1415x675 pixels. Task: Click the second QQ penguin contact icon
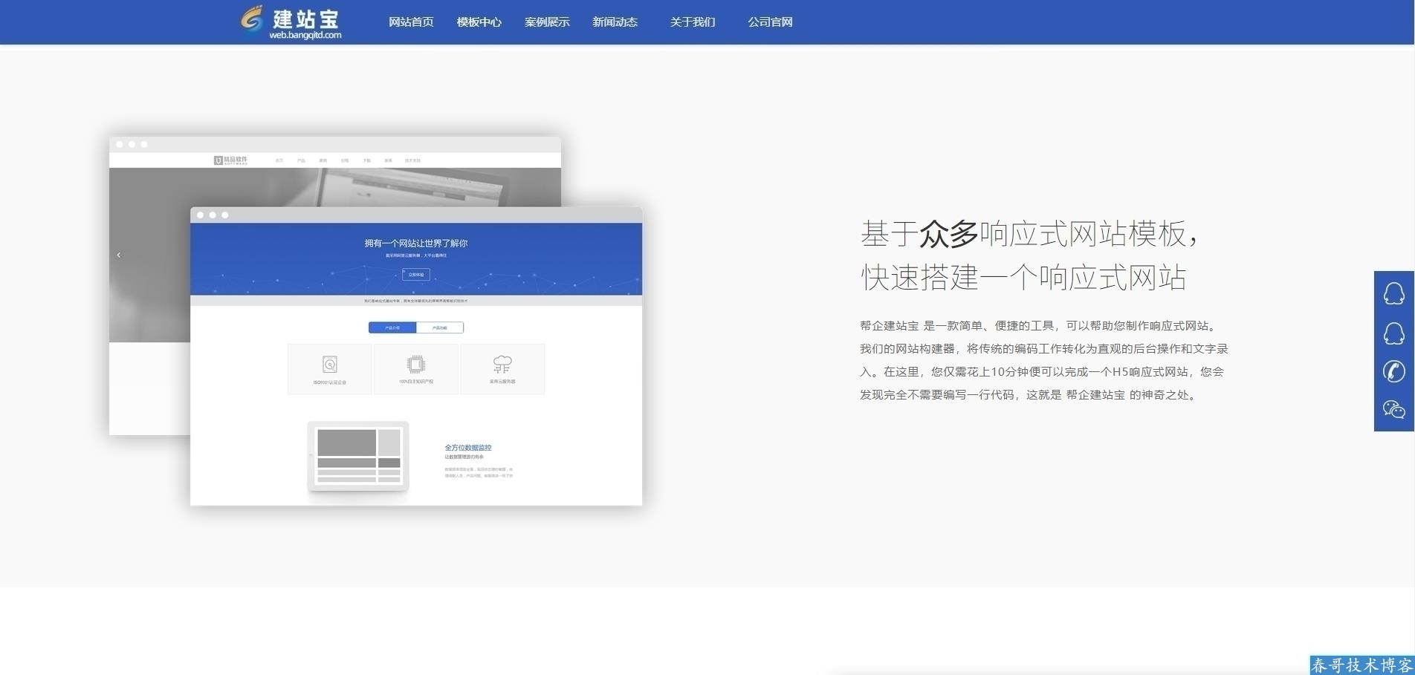[1393, 333]
